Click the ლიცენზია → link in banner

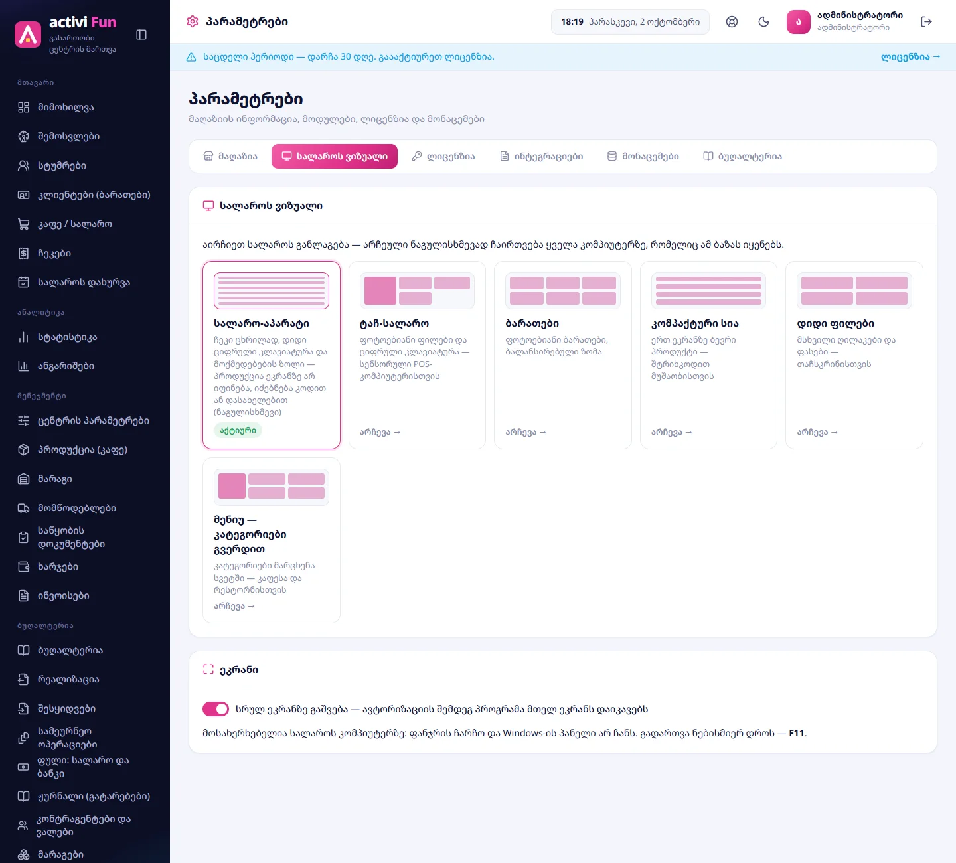point(911,57)
